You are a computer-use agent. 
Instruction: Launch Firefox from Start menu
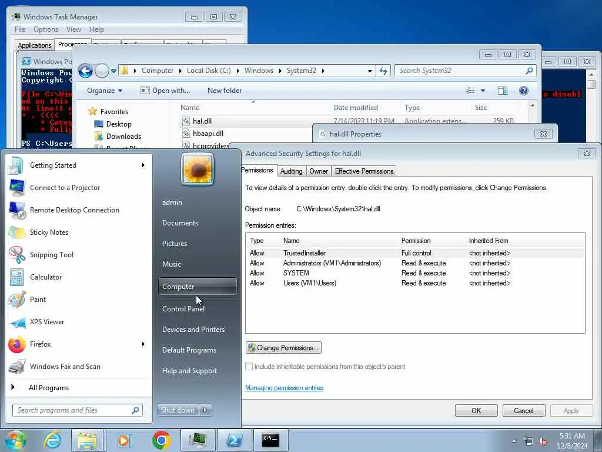(79, 344)
